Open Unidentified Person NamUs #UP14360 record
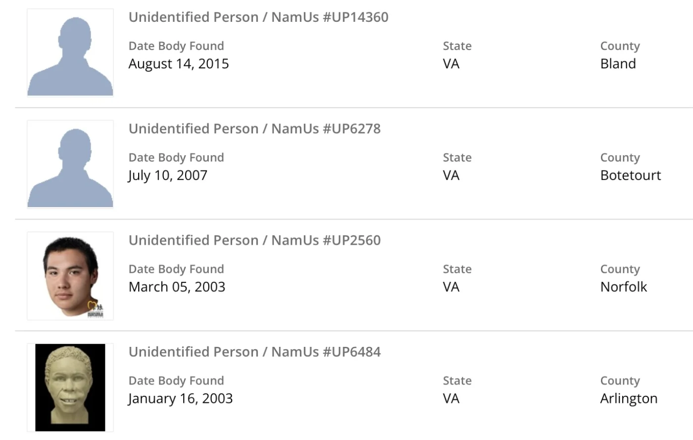The width and height of the screenshot is (693, 440). pos(258,17)
